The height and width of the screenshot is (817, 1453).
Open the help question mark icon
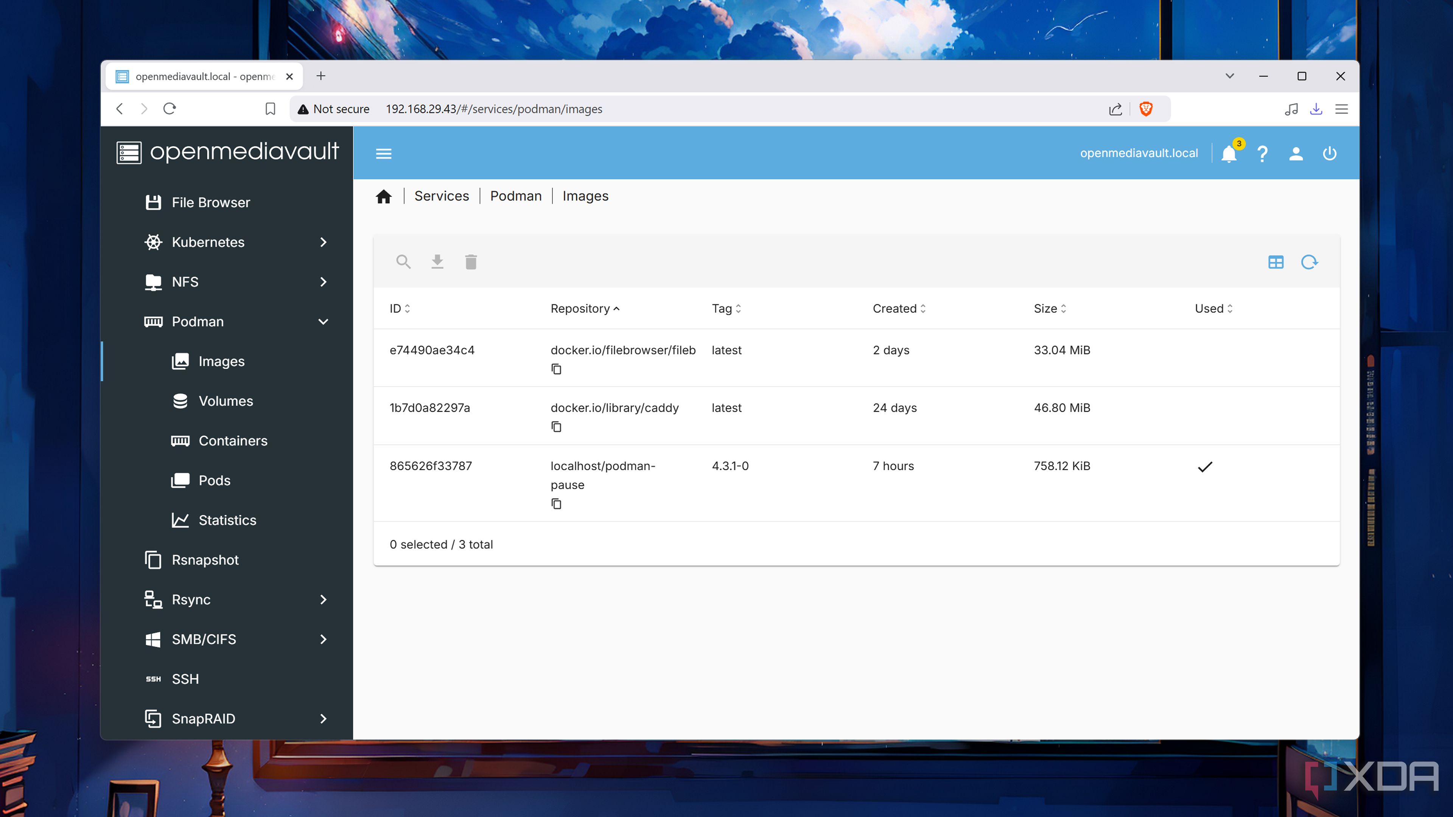pos(1262,154)
